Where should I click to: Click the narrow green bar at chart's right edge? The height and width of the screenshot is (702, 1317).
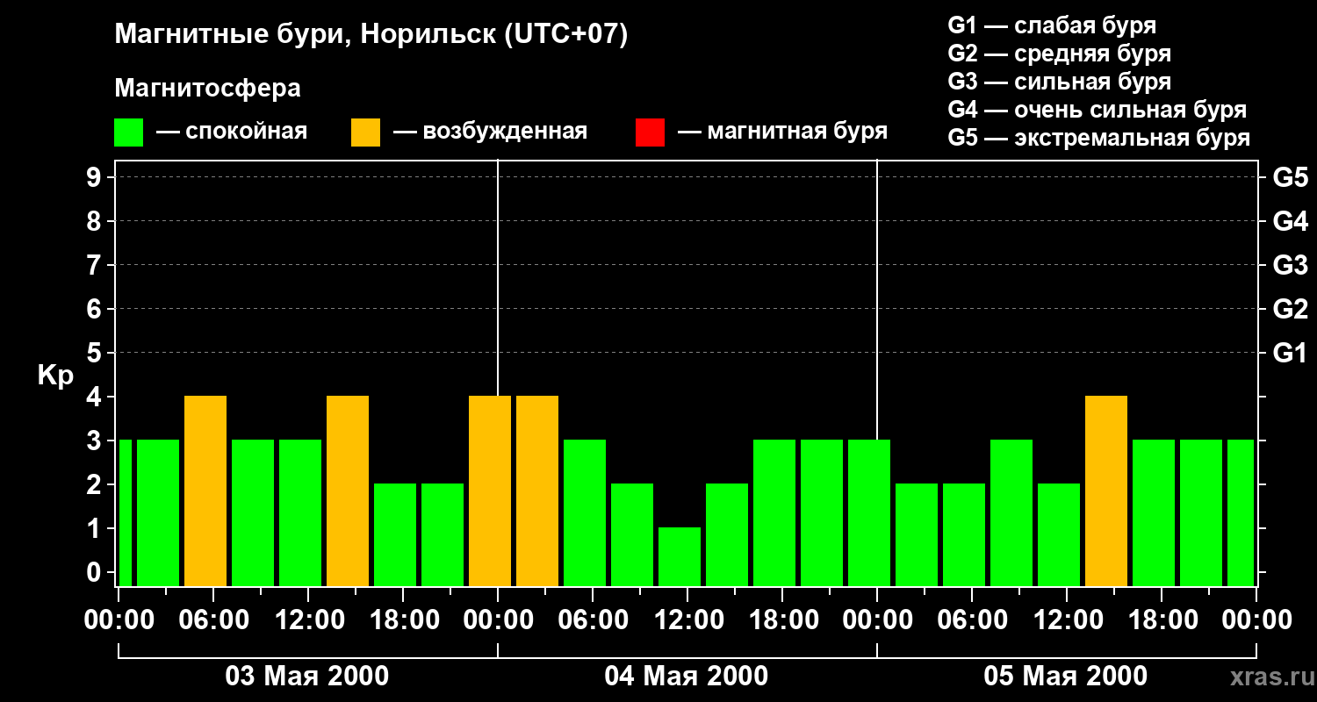1241,512
